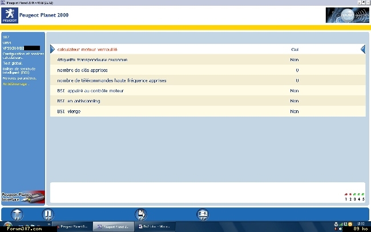
Task: Click the right blue arrow marker on first row
Action: [363, 50]
